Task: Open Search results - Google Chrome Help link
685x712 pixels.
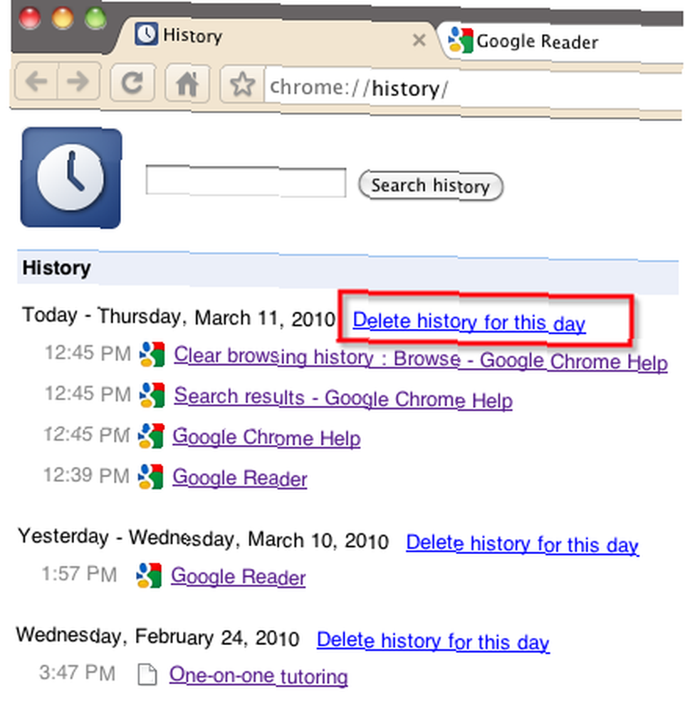Action: pos(343,398)
